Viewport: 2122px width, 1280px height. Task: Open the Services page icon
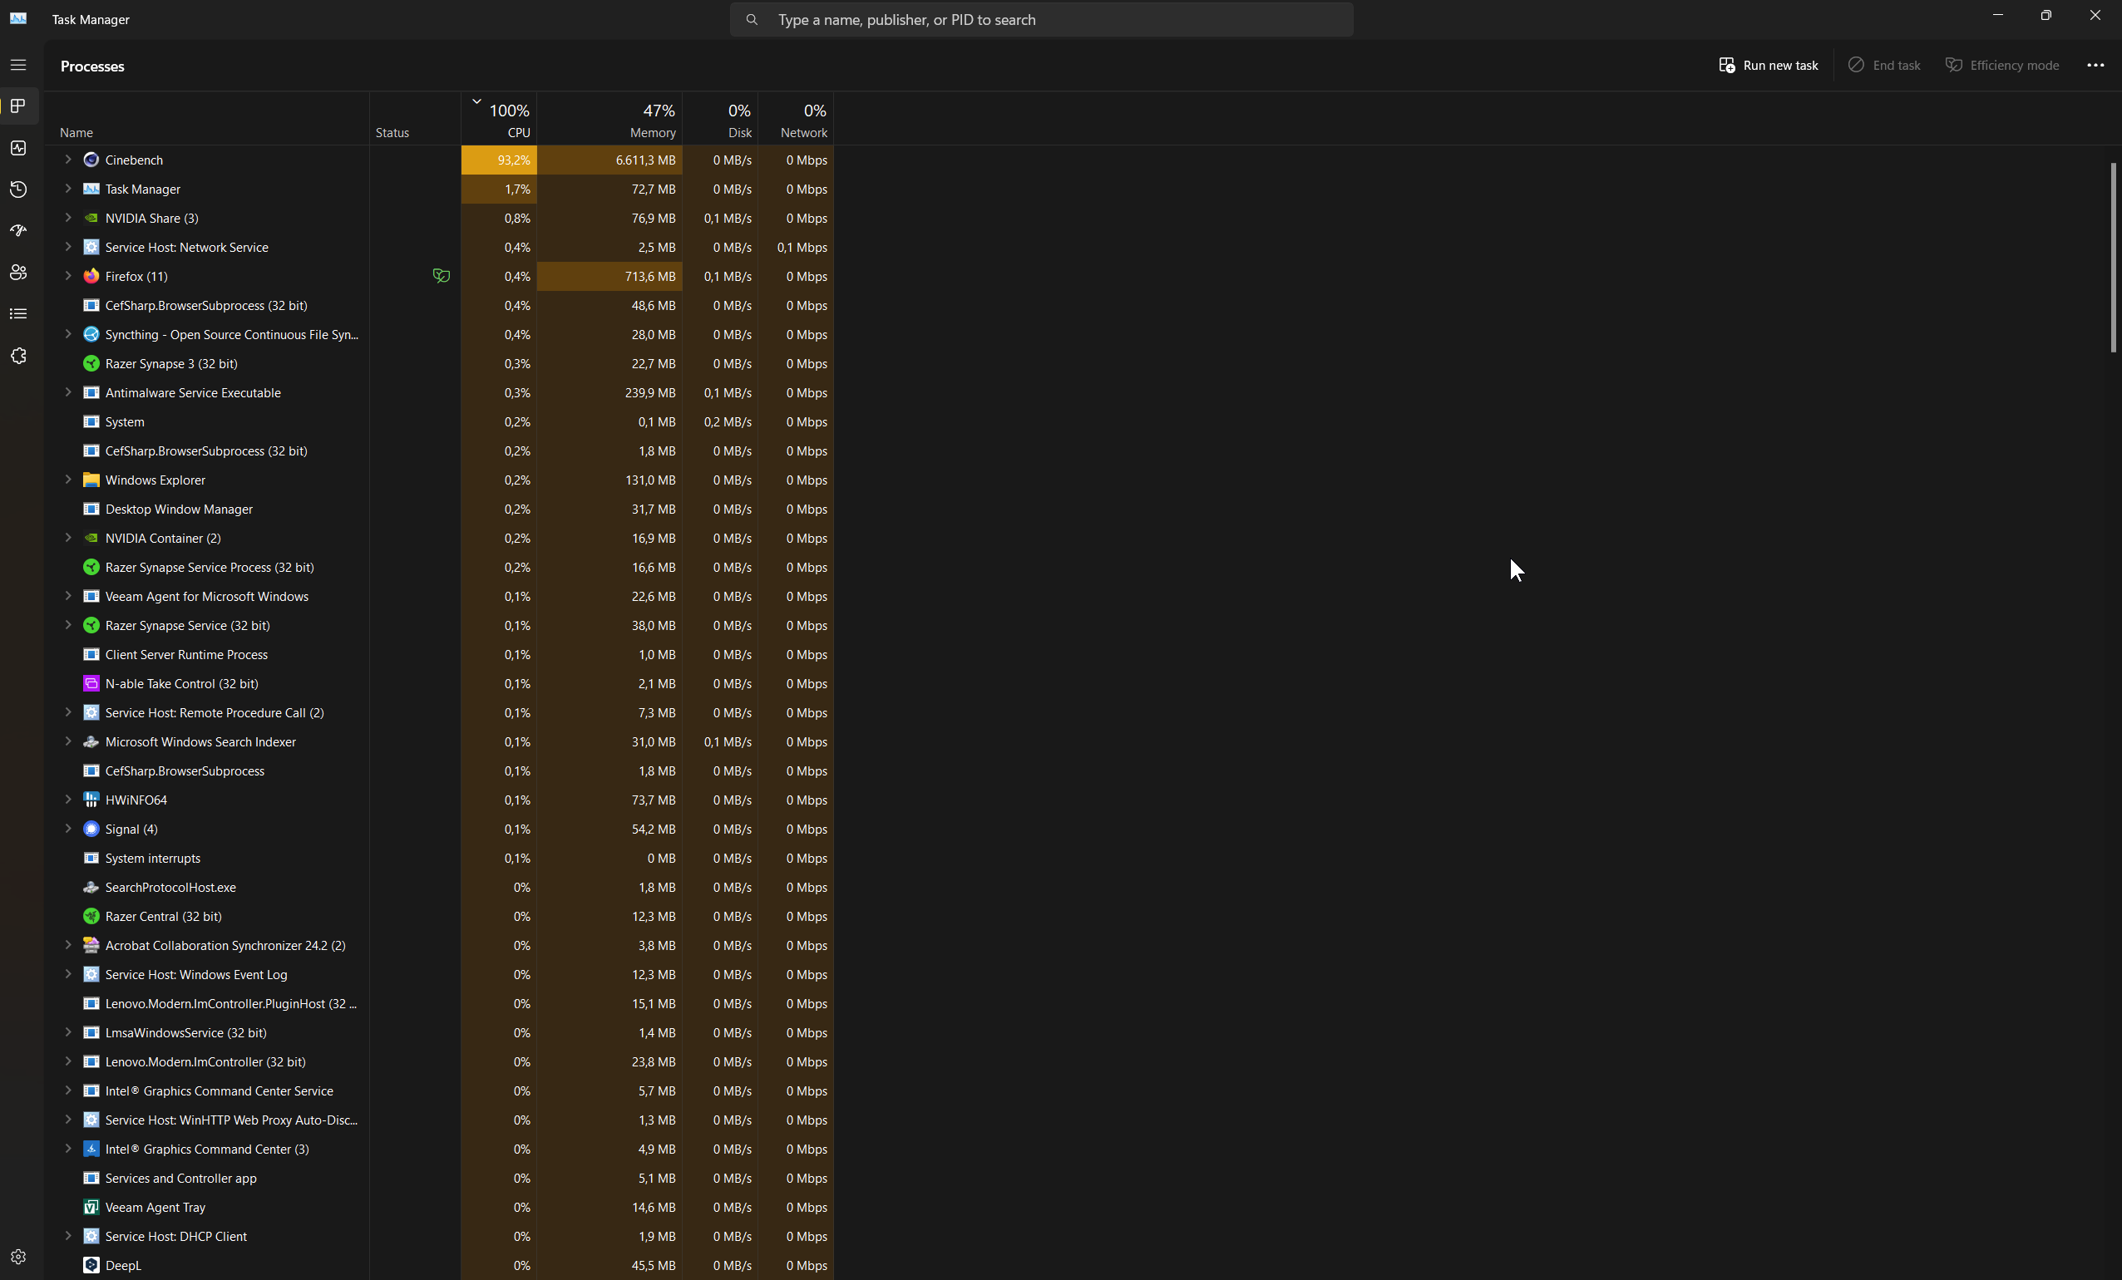coord(18,356)
